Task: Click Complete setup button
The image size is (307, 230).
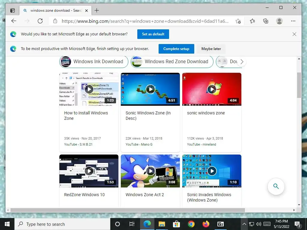Action: [176, 49]
